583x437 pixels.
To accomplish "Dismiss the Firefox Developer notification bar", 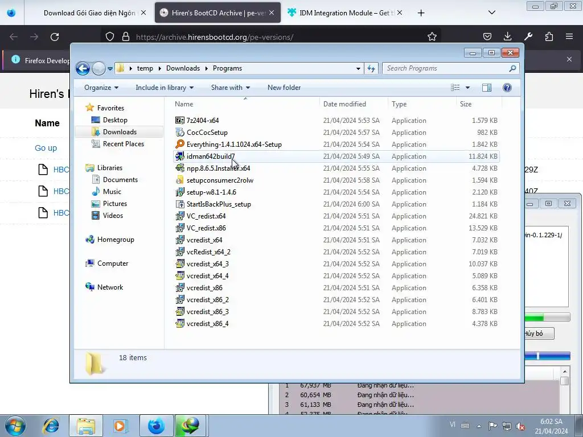I will [x=569, y=59].
